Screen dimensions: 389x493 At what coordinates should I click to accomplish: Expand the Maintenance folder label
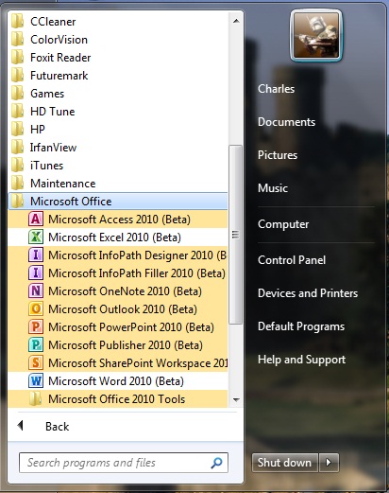(63, 184)
